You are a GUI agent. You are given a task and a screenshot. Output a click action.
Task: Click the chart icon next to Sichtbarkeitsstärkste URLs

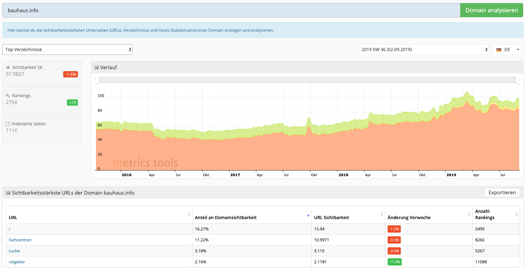tap(8, 193)
